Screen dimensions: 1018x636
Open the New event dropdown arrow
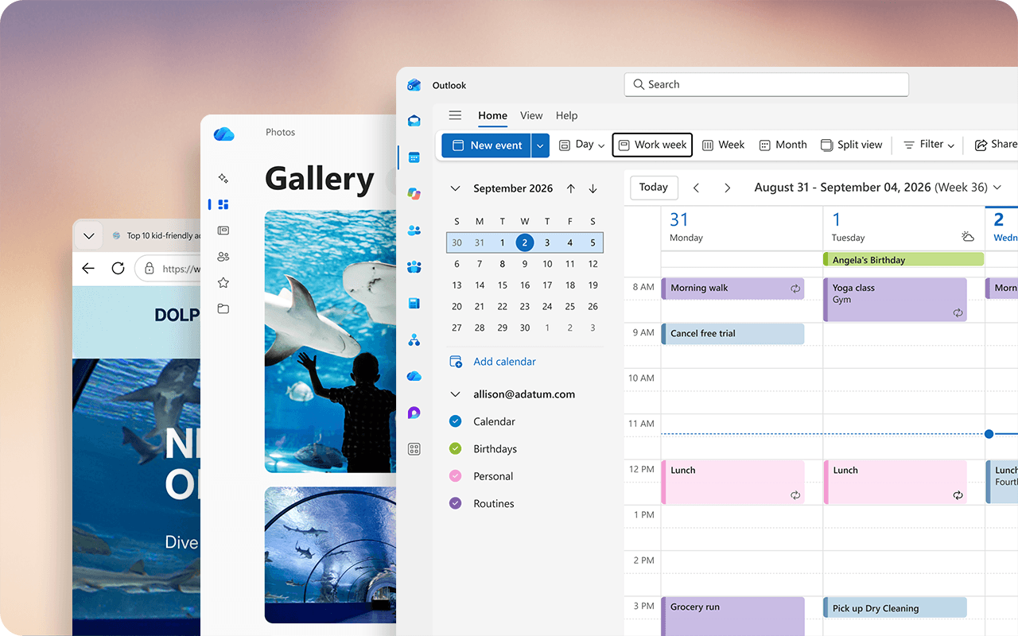(541, 145)
